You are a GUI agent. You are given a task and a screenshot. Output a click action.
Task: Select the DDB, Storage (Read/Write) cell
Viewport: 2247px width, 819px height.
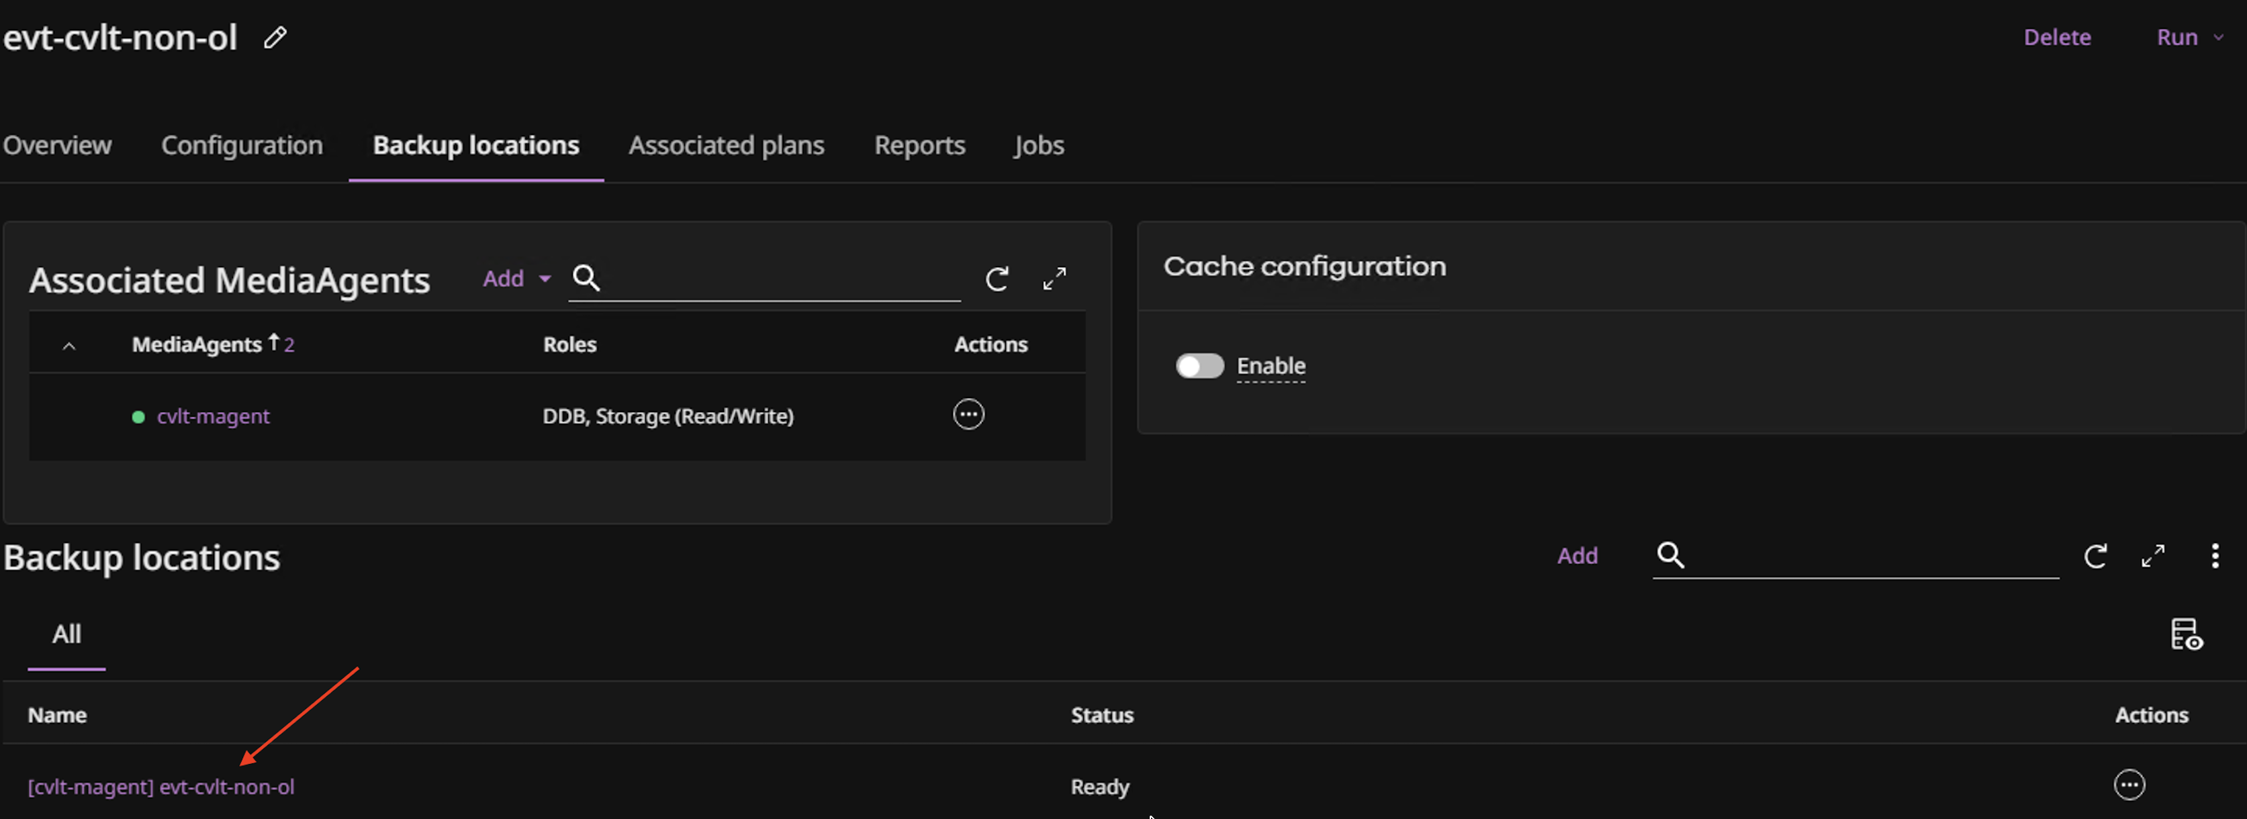tap(668, 416)
